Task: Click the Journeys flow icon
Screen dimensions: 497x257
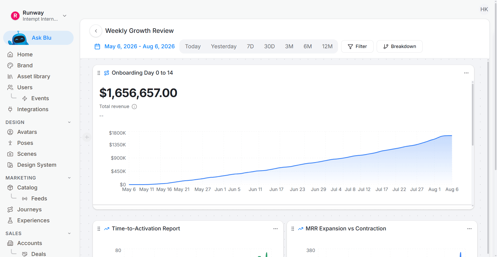Action: point(10,210)
